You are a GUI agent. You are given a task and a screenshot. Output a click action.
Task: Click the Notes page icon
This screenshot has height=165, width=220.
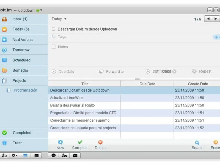coord(53,47)
